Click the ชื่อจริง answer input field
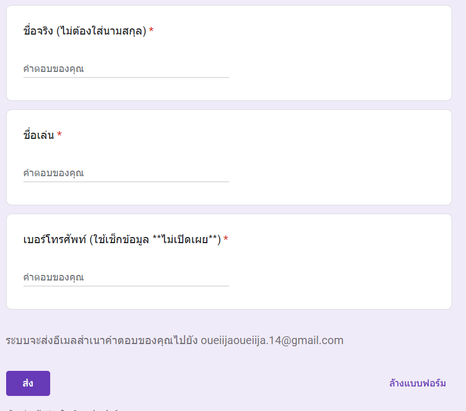466x411 pixels. pyautogui.click(x=126, y=69)
